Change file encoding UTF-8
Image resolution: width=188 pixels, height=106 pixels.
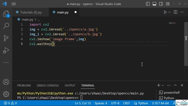(x=115, y=103)
